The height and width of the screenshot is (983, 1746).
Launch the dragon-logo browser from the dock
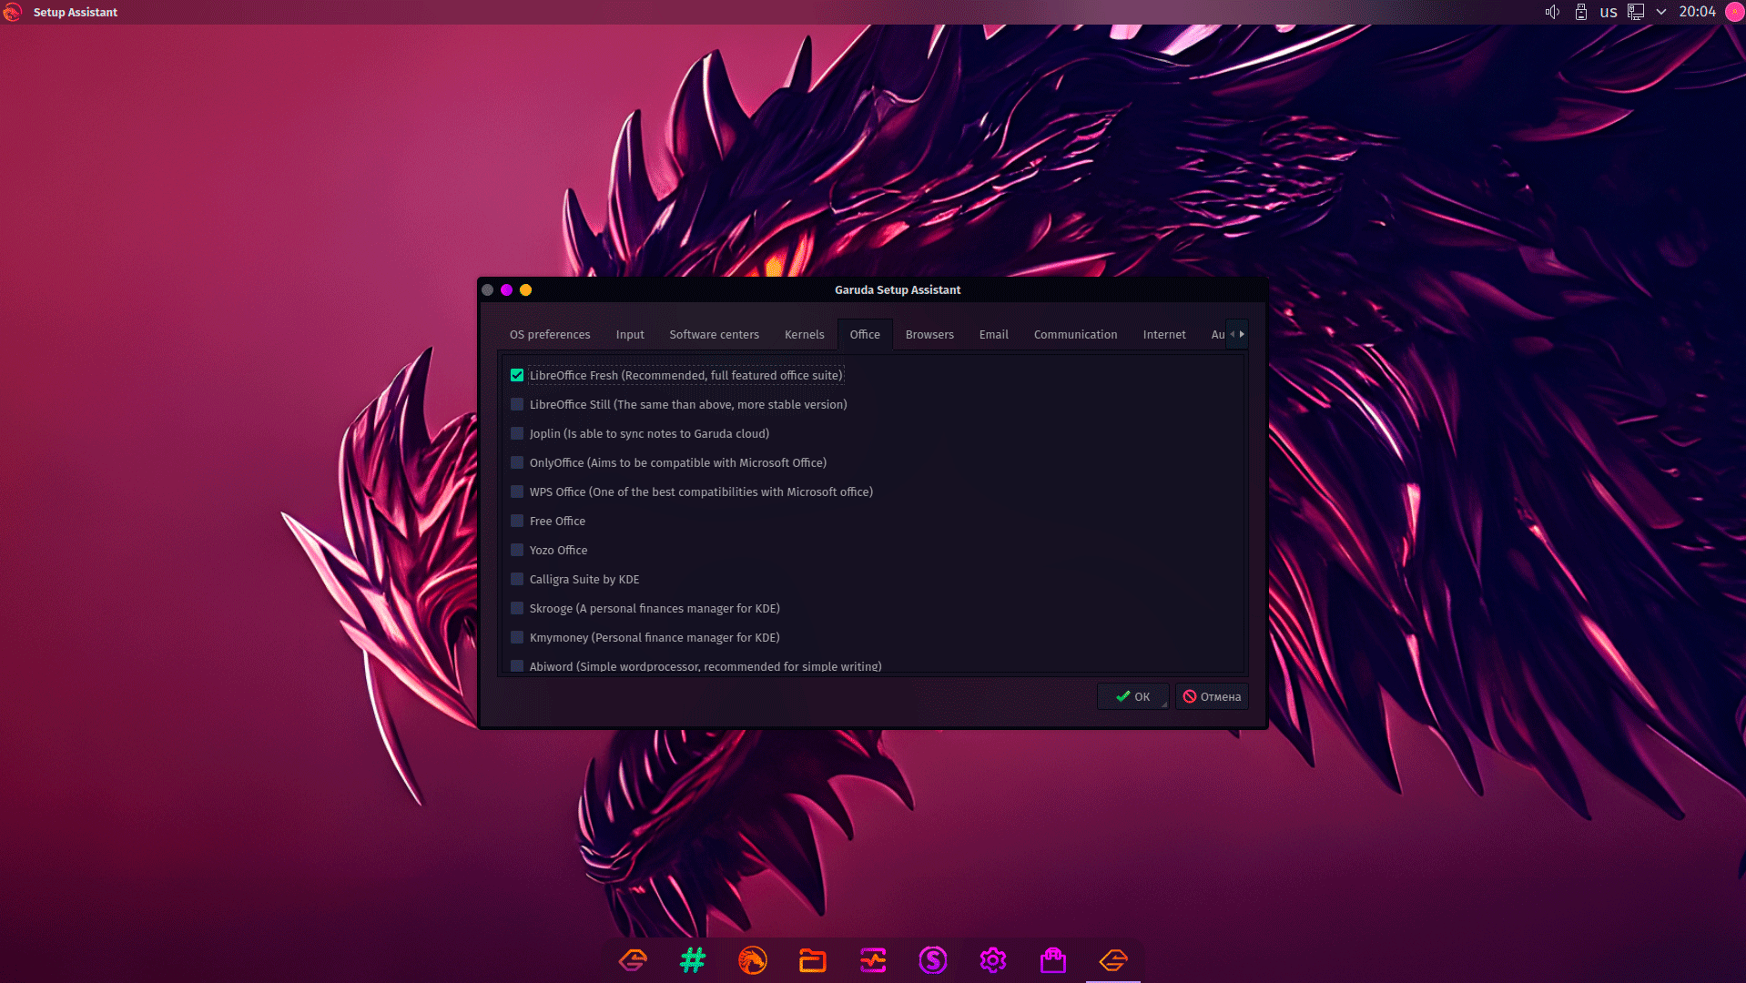click(x=753, y=960)
